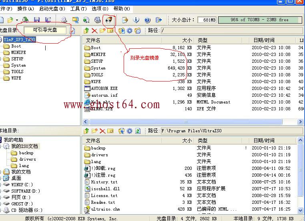Open the dropdown arrow beside the Open icon
Viewport: 305px width, 221px height.
[x=17, y=20]
